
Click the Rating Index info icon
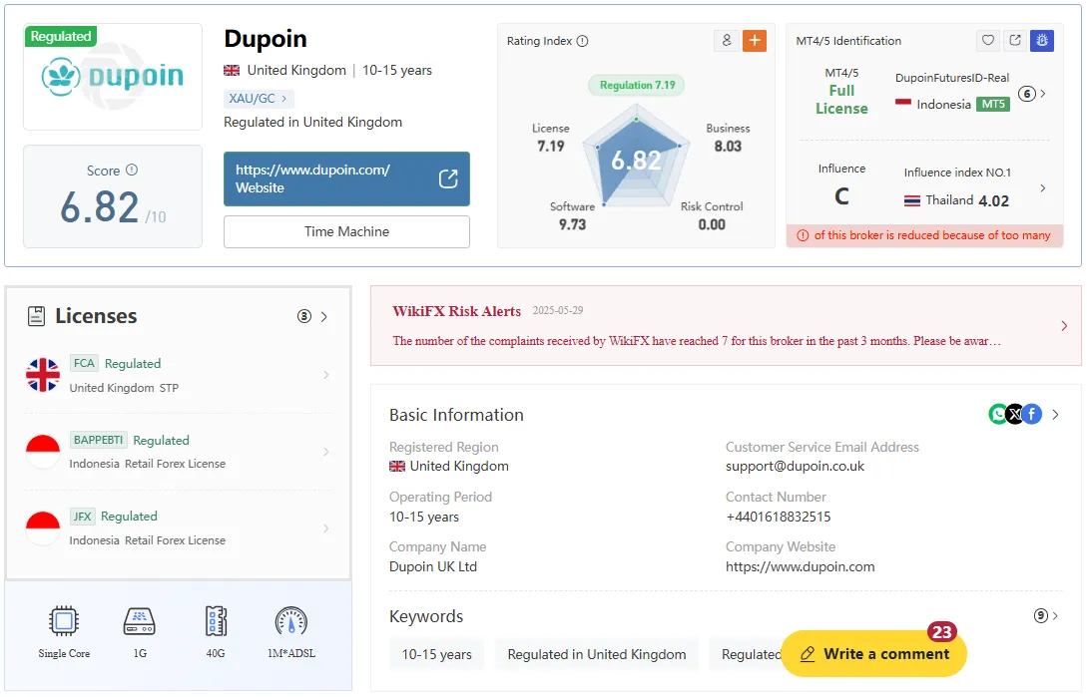pos(582,41)
